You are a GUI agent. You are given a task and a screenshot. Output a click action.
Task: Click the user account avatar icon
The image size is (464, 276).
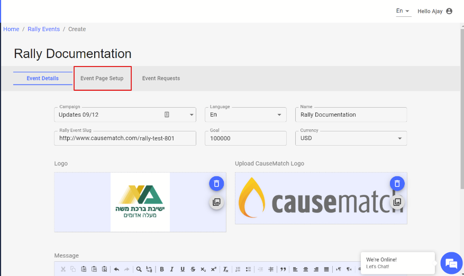pyautogui.click(x=449, y=11)
